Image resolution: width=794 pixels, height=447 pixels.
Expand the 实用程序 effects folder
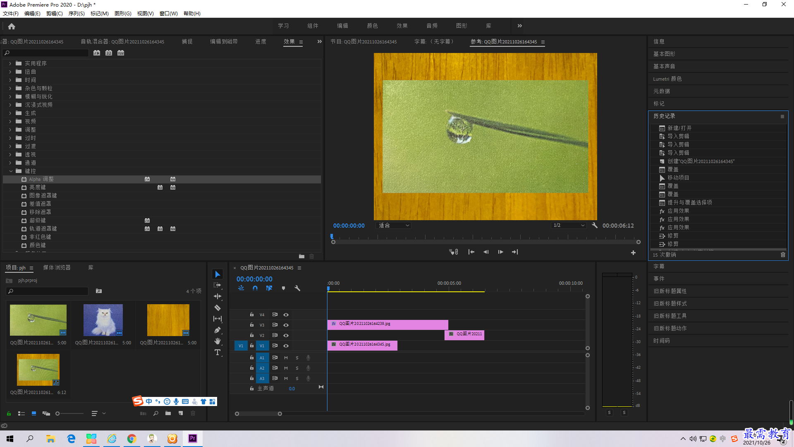[x=10, y=63]
